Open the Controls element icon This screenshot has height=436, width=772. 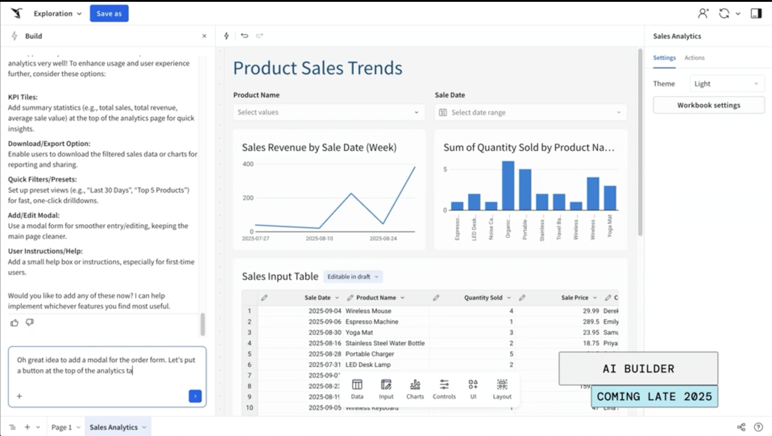[x=444, y=389]
